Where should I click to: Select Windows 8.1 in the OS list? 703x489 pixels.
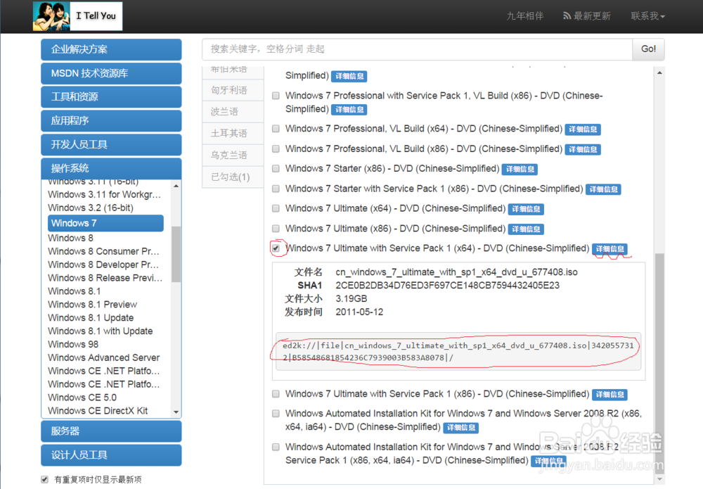click(x=74, y=291)
